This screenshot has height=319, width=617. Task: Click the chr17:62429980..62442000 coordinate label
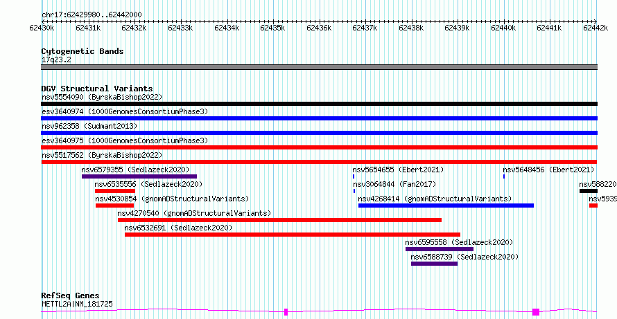pyautogui.click(x=92, y=15)
